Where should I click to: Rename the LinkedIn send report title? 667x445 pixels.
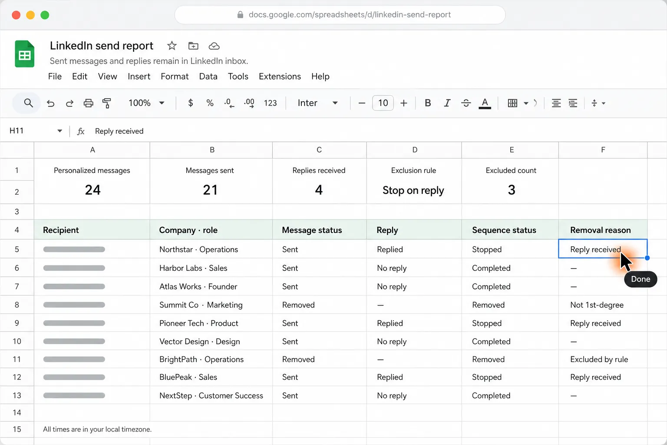click(102, 46)
